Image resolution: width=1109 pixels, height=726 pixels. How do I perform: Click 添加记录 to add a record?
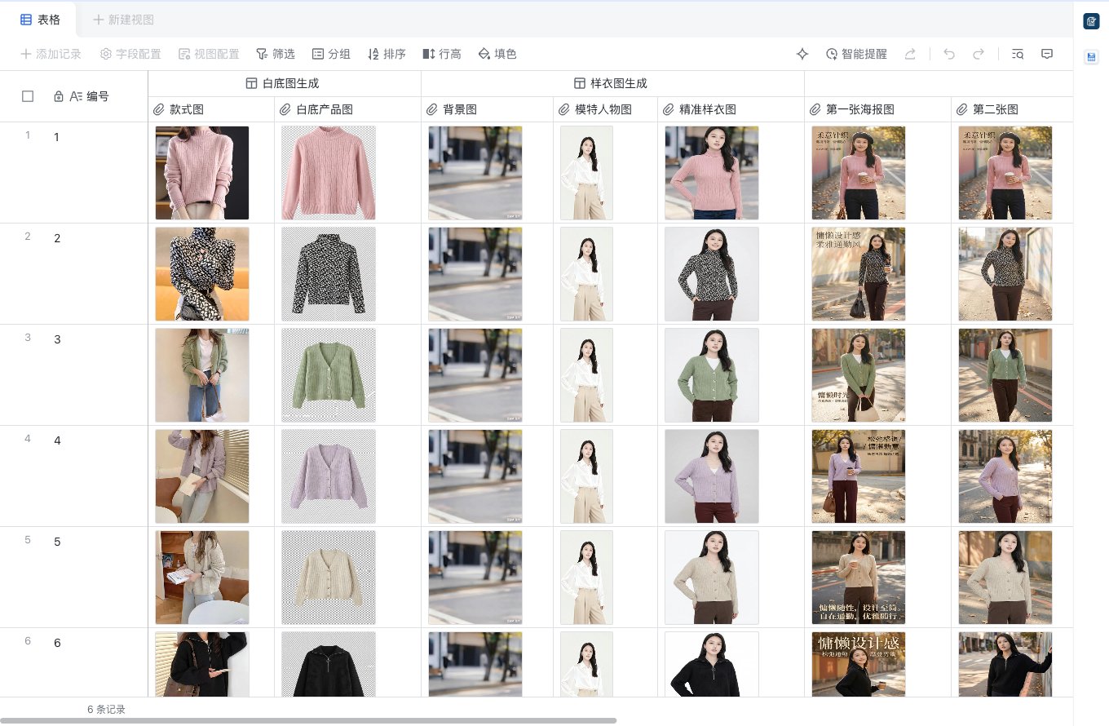point(51,54)
